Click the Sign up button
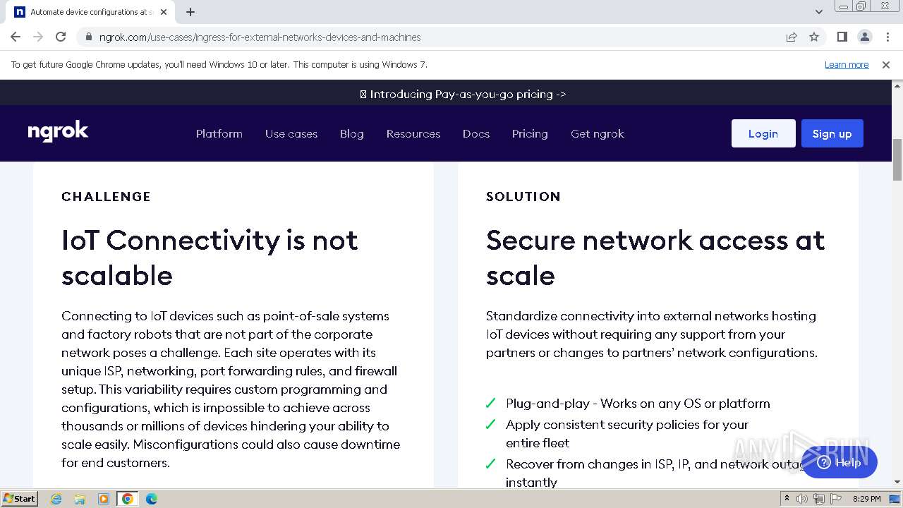 (832, 133)
